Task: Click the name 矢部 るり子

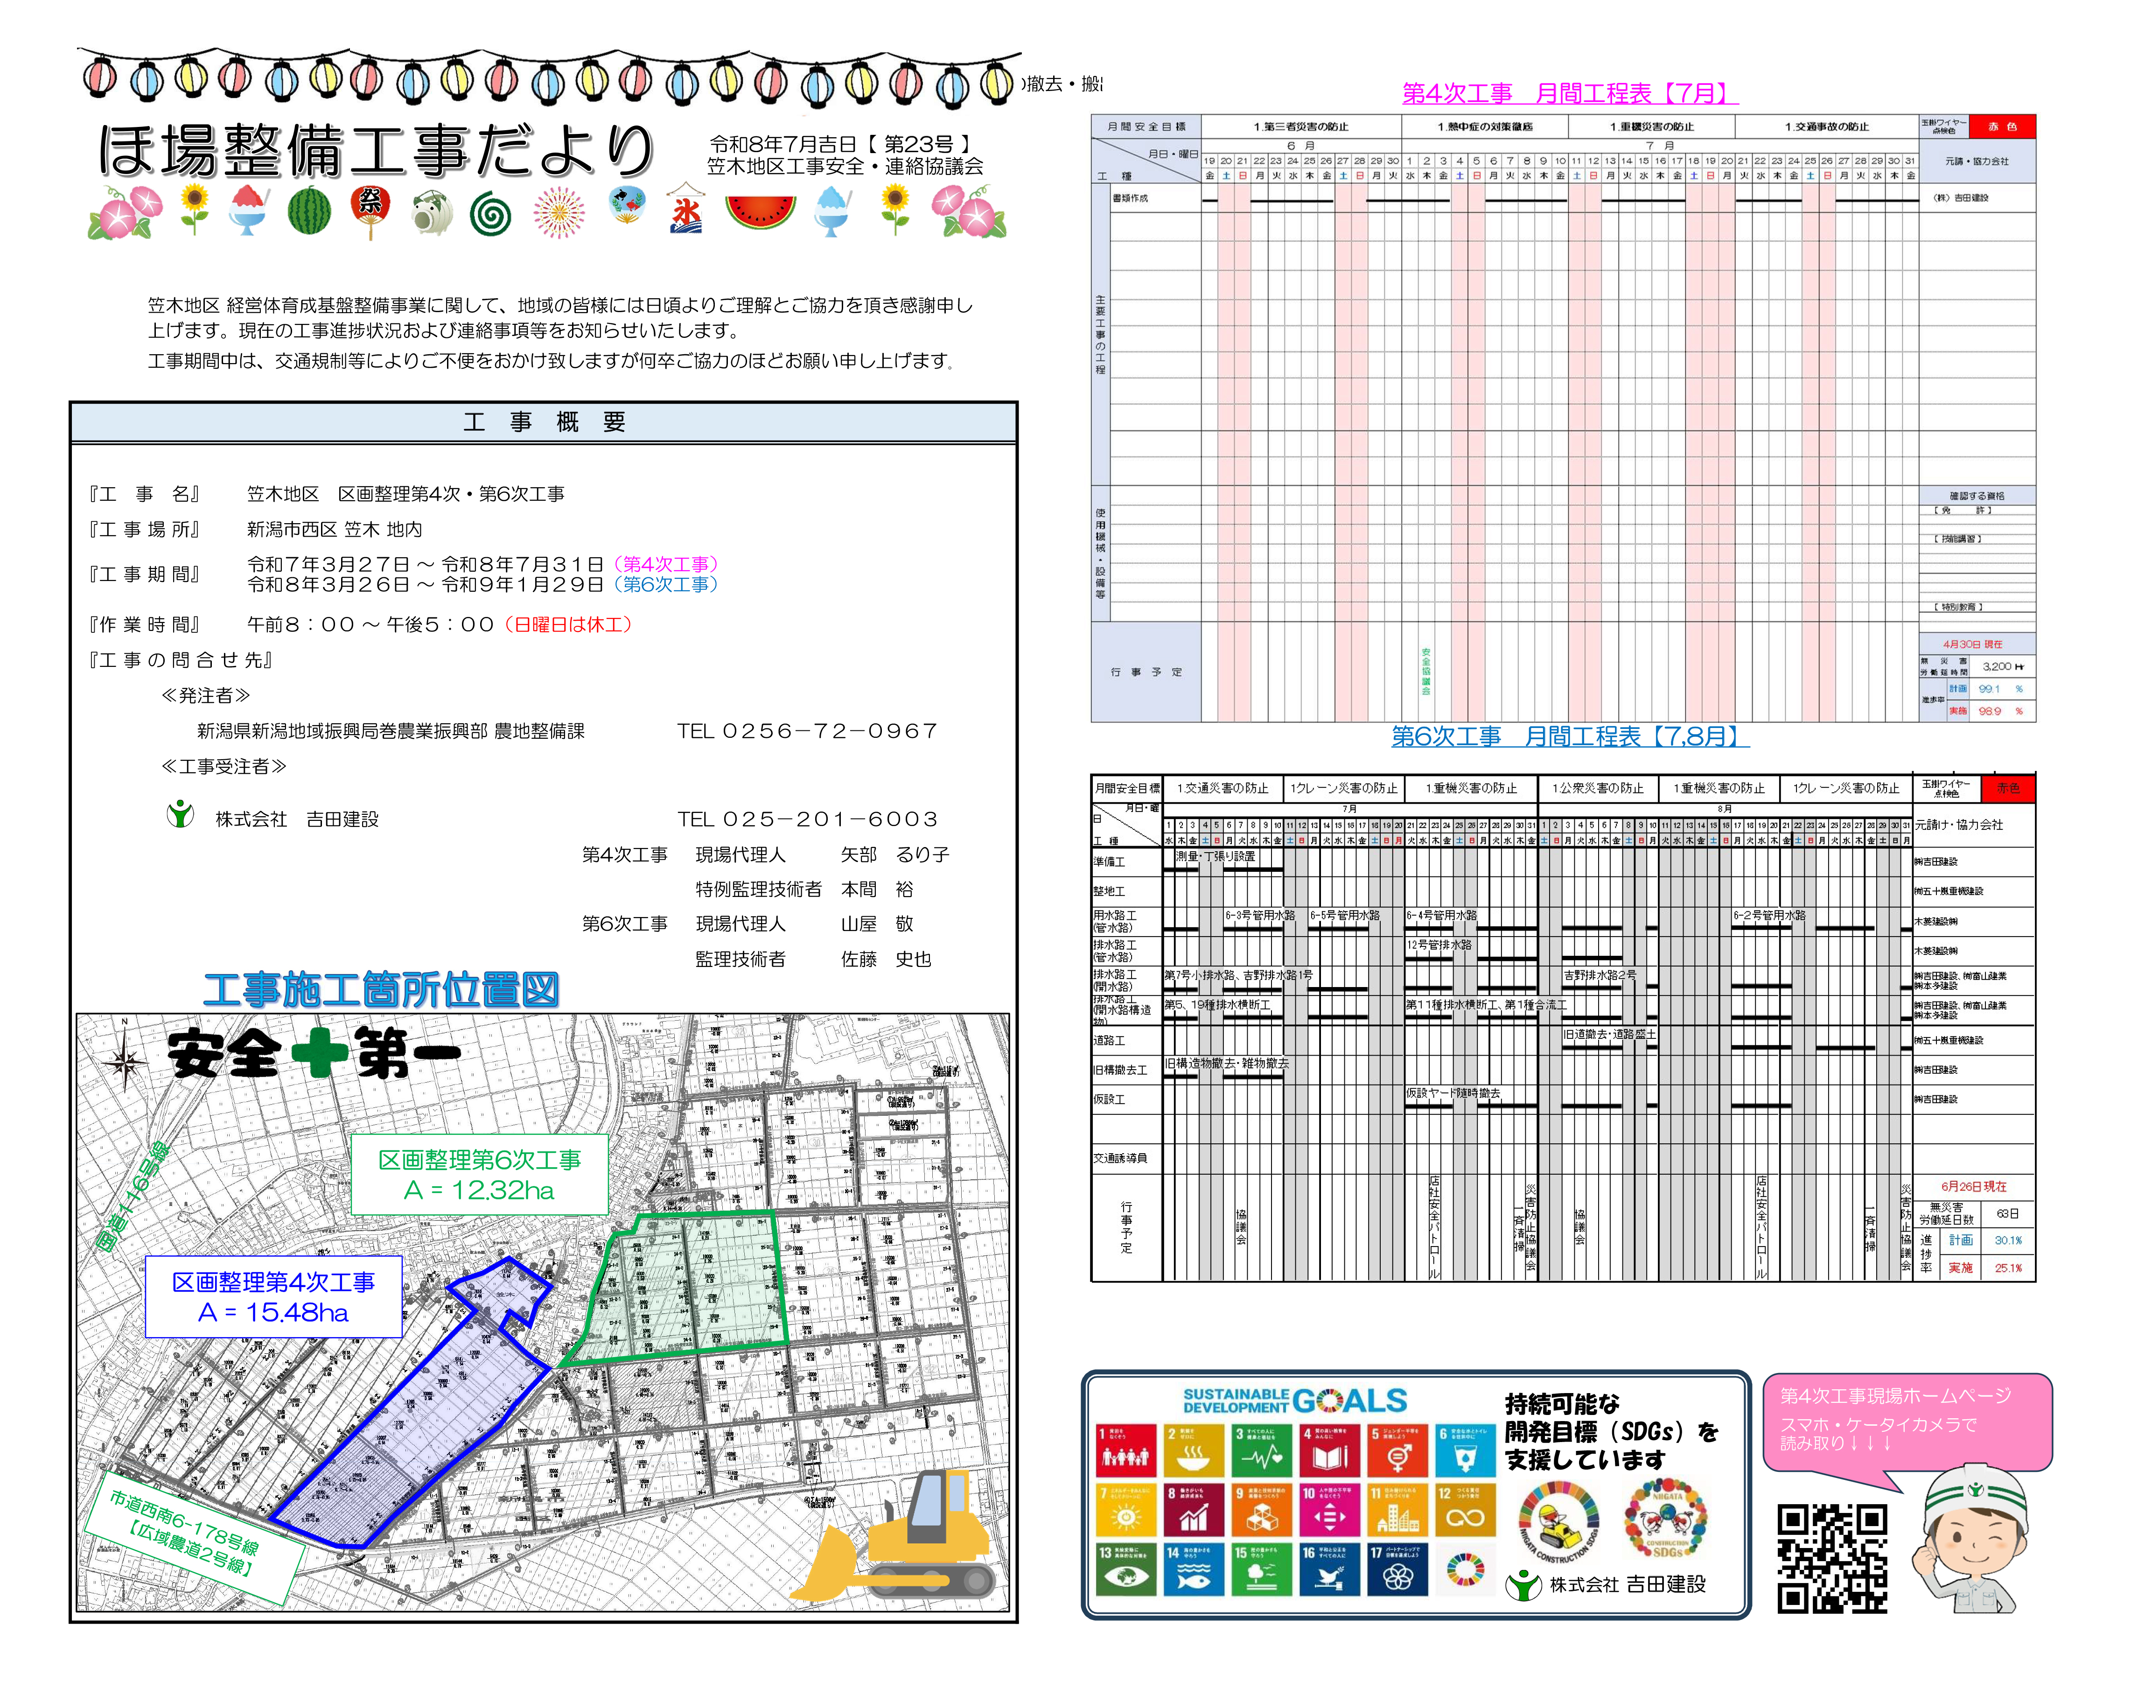Action: tap(895, 855)
